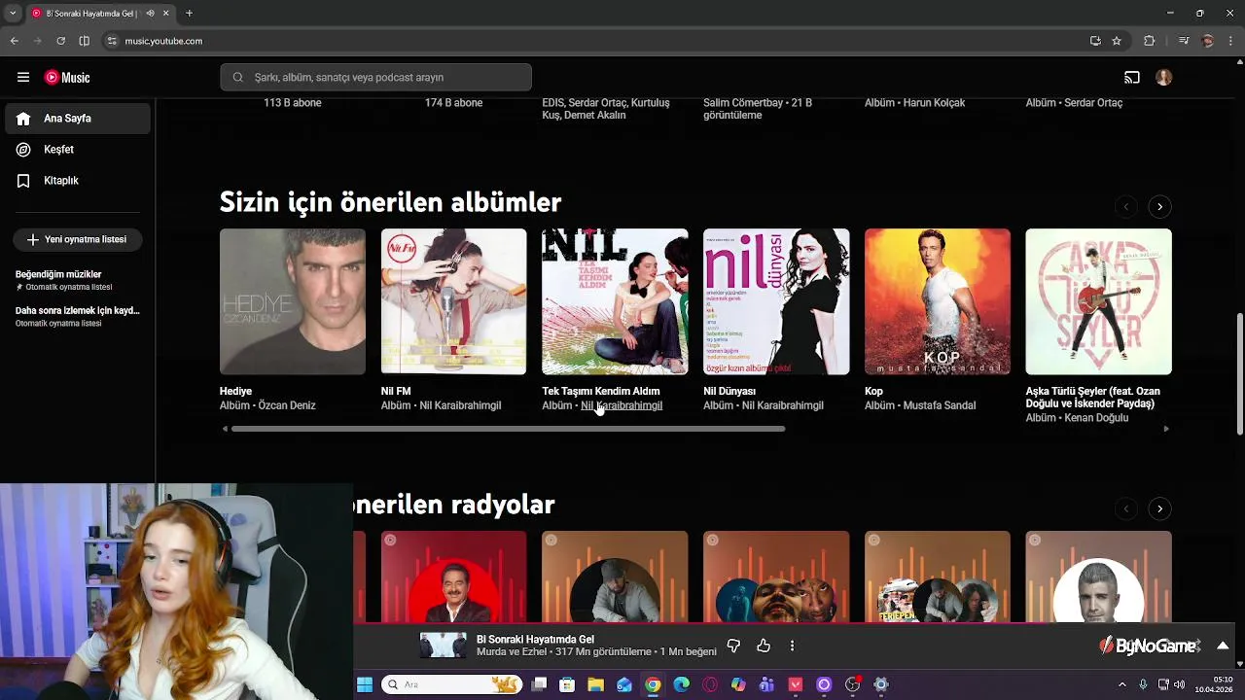Screen dimensions: 1245x700
Task: Open the Hediye album cover
Action: click(x=293, y=301)
